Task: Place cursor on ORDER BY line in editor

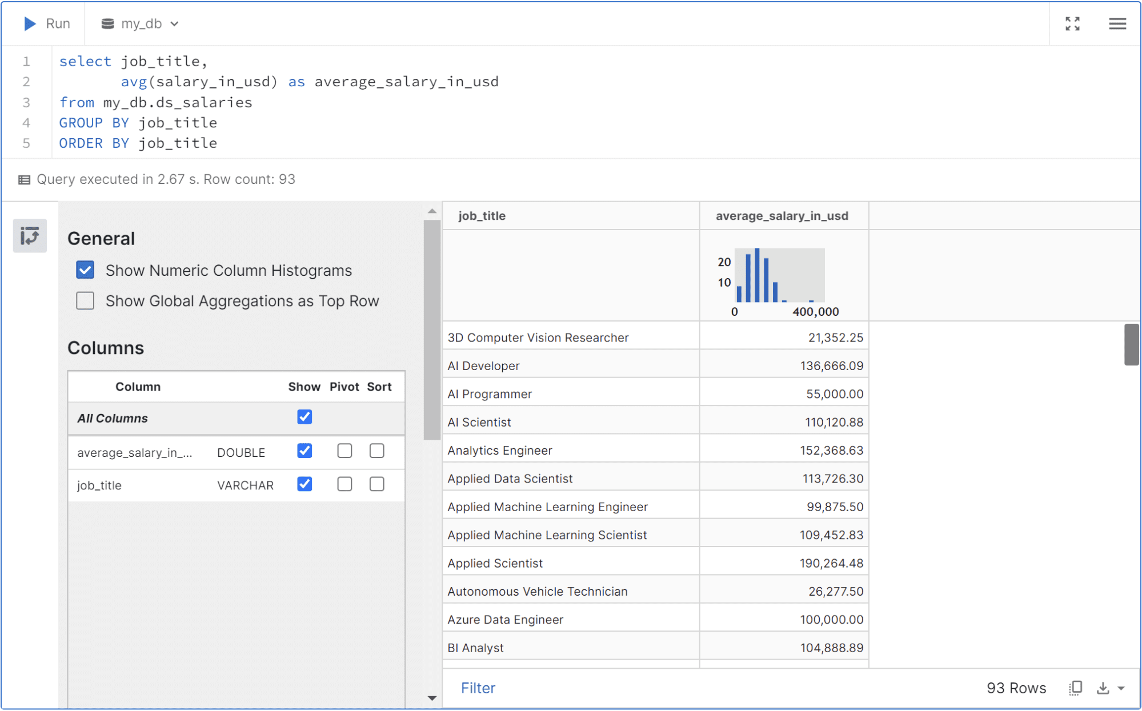Action: [x=138, y=143]
